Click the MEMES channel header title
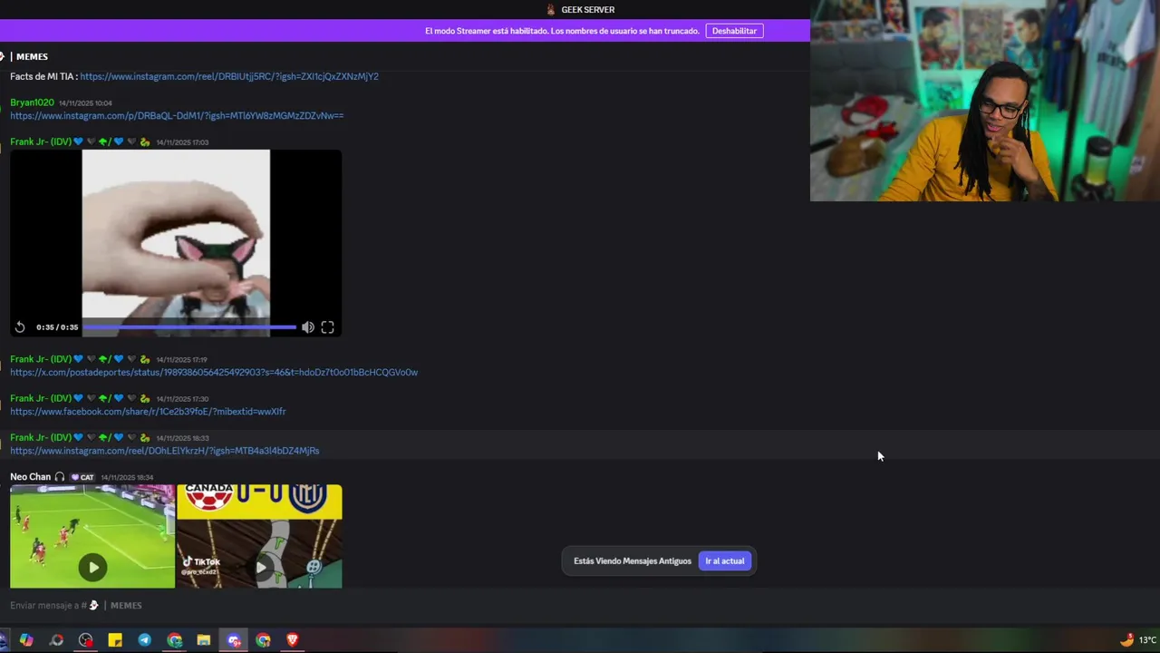 tap(32, 56)
